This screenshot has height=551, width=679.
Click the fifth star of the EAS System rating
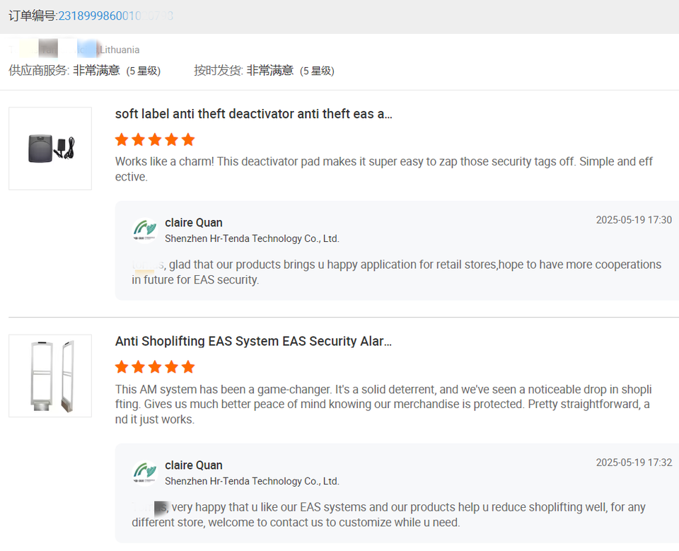[x=188, y=366]
